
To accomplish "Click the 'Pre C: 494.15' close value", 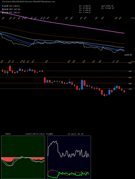I will click(85, 12).
